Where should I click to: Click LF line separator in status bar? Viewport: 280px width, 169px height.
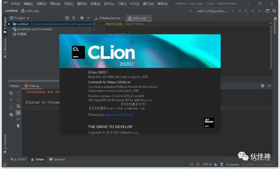pos(198,164)
